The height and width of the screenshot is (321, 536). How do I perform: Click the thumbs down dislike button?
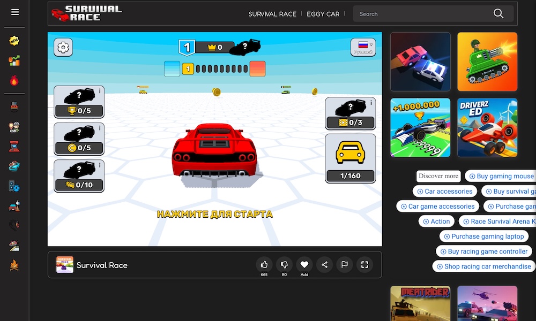(284, 264)
